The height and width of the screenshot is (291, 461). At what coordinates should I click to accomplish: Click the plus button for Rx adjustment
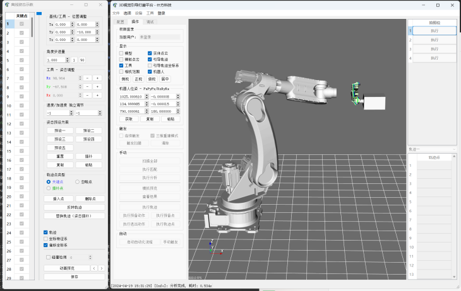click(97, 78)
